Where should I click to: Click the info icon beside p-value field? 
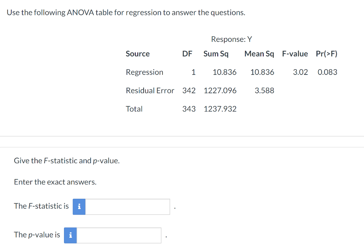point(70,235)
